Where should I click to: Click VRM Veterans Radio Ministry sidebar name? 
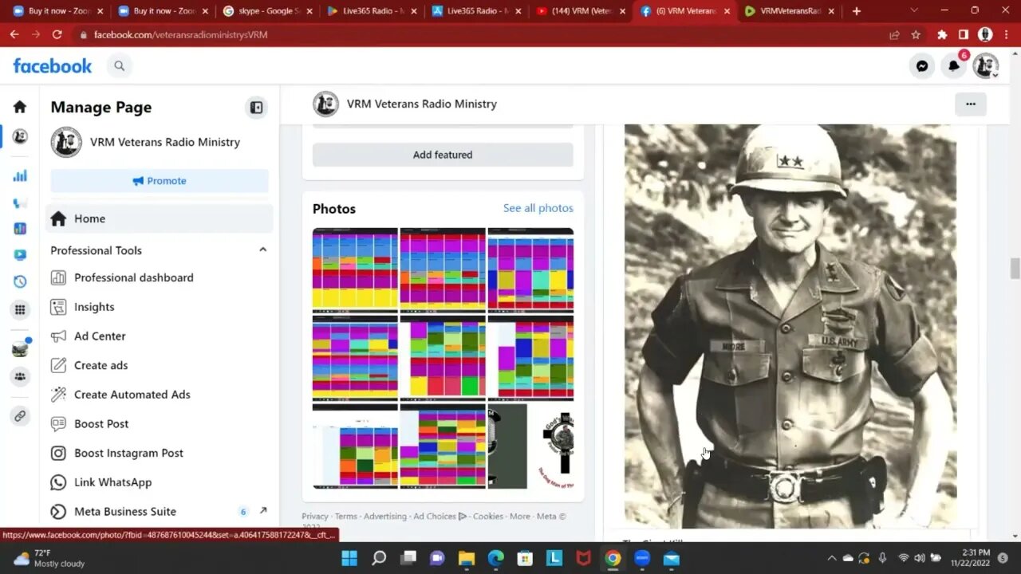[165, 142]
